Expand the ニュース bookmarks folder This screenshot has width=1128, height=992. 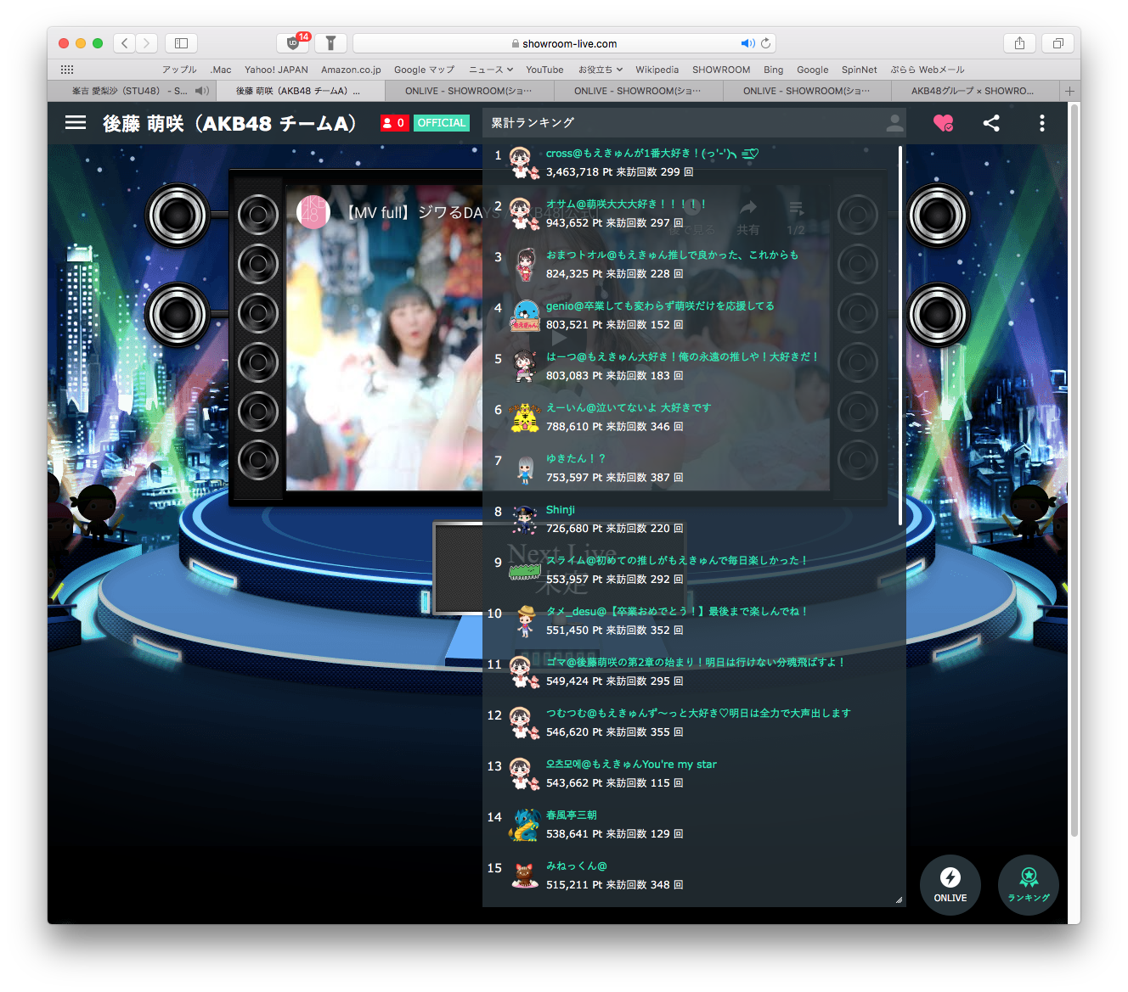click(491, 70)
